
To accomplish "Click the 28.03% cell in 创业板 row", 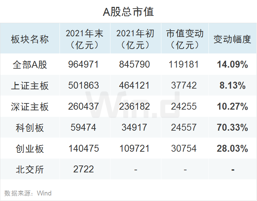I will [232, 149].
